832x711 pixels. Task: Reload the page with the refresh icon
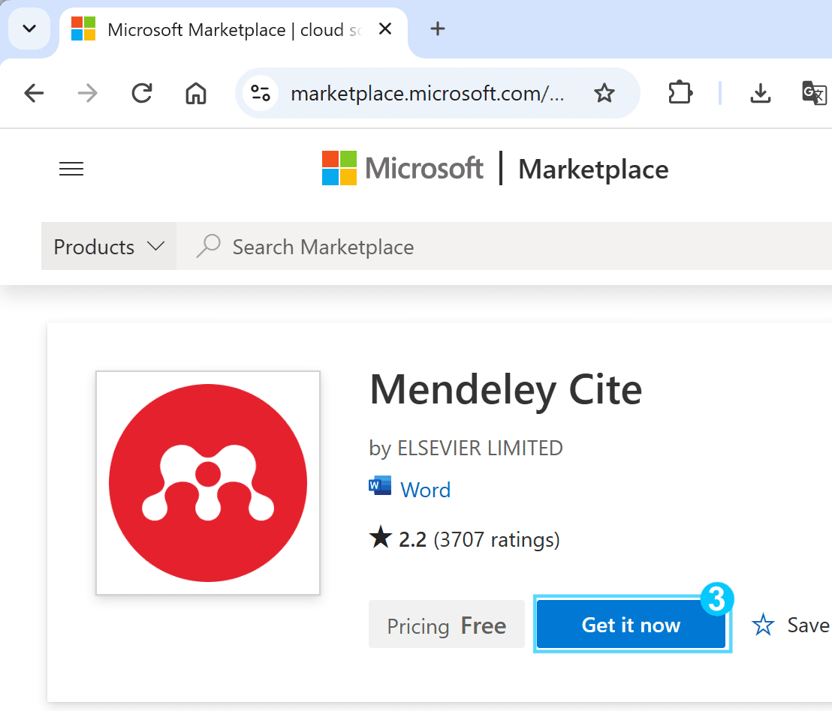pyautogui.click(x=142, y=93)
